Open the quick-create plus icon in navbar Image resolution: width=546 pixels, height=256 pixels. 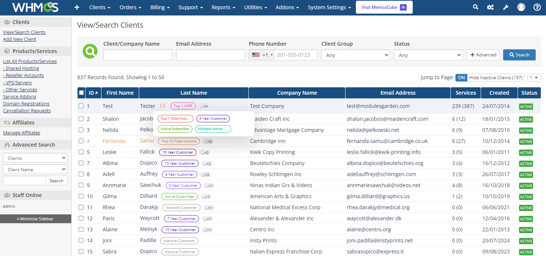[x=76, y=7]
